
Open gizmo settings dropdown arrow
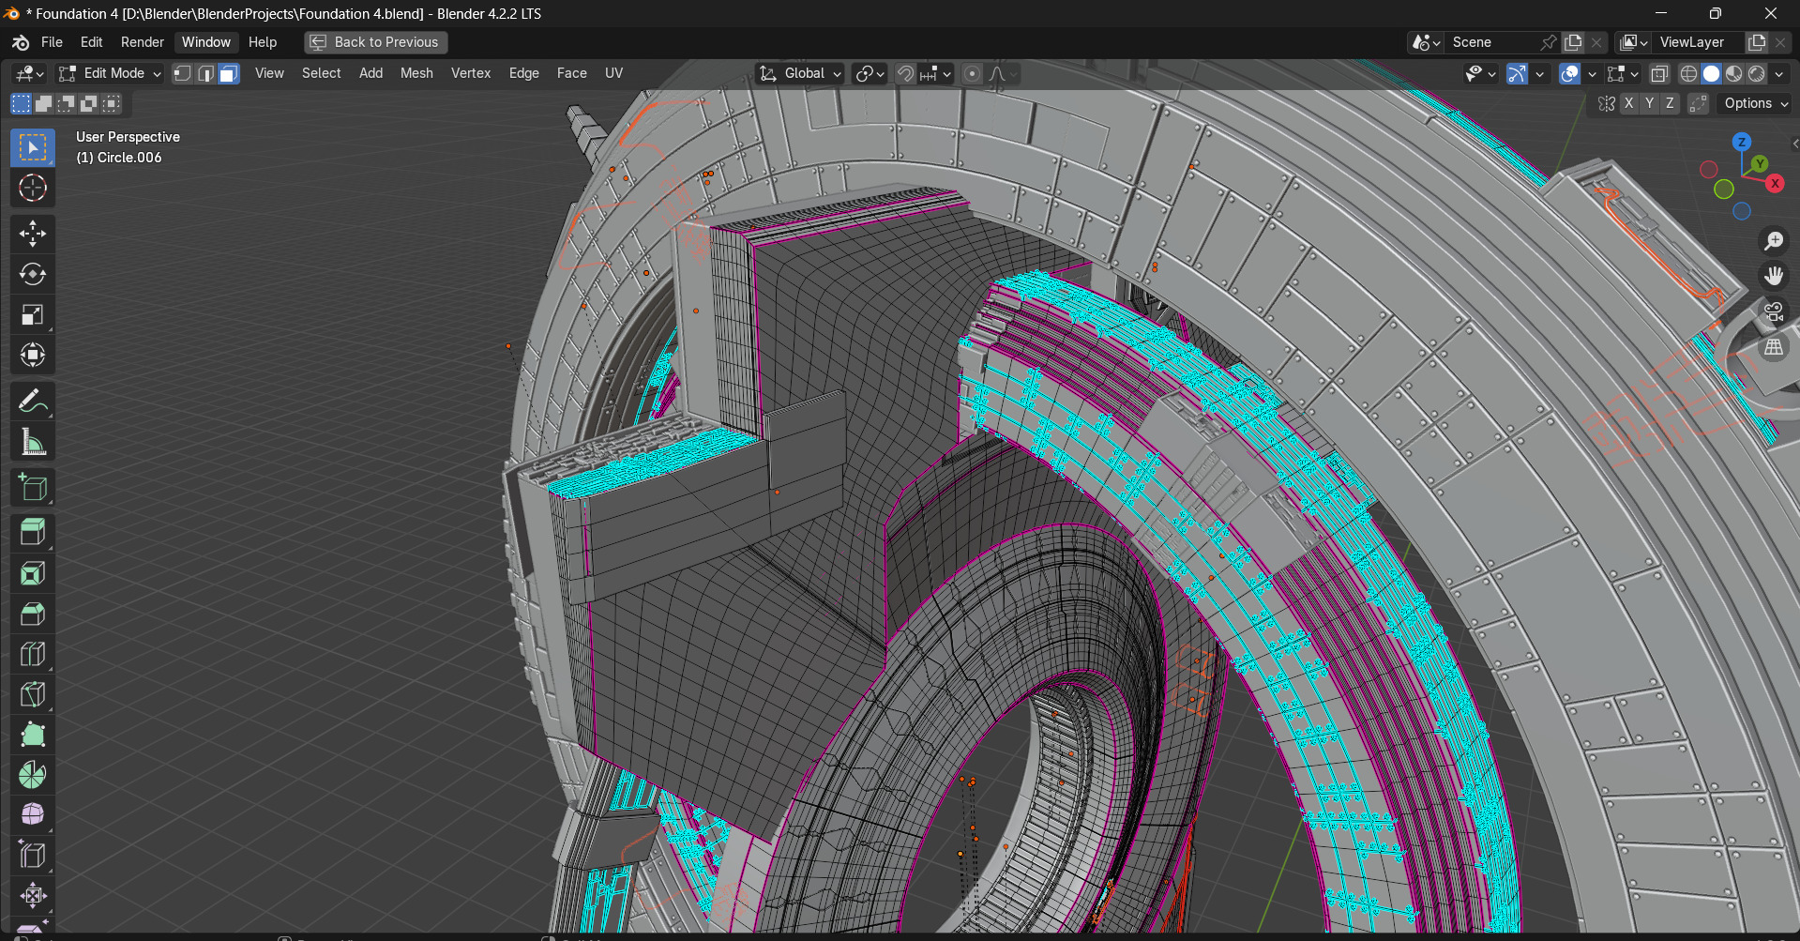coord(1539,73)
